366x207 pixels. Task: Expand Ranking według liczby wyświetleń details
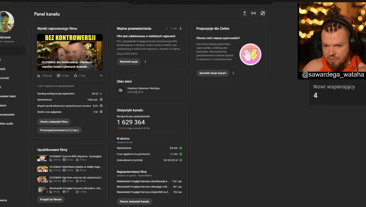pos(101,93)
